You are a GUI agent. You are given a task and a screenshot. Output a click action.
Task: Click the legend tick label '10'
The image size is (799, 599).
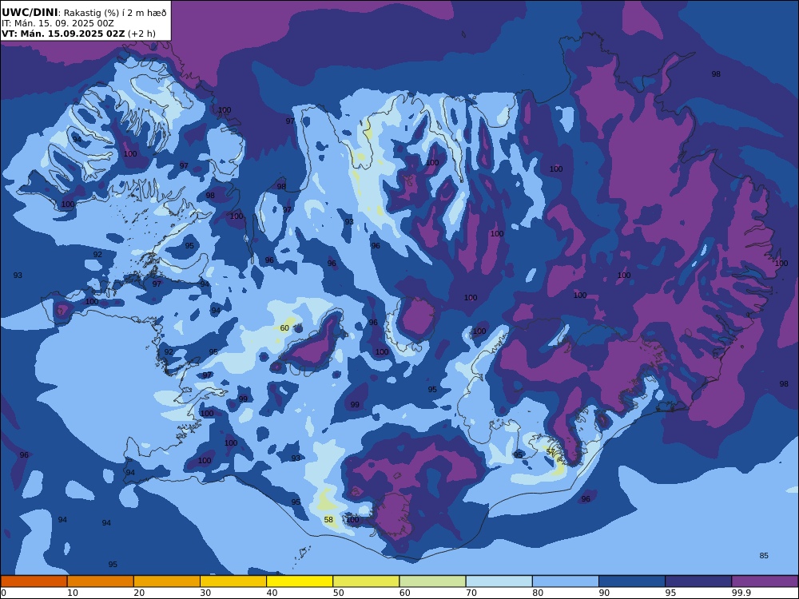73,593
